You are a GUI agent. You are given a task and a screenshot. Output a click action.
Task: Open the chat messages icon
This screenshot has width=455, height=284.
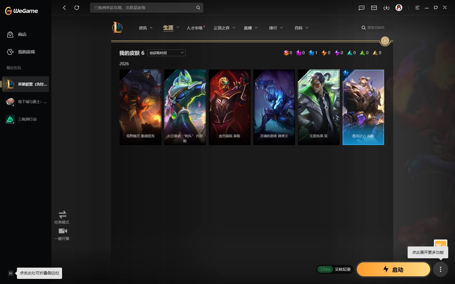click(x=362, y=8)
